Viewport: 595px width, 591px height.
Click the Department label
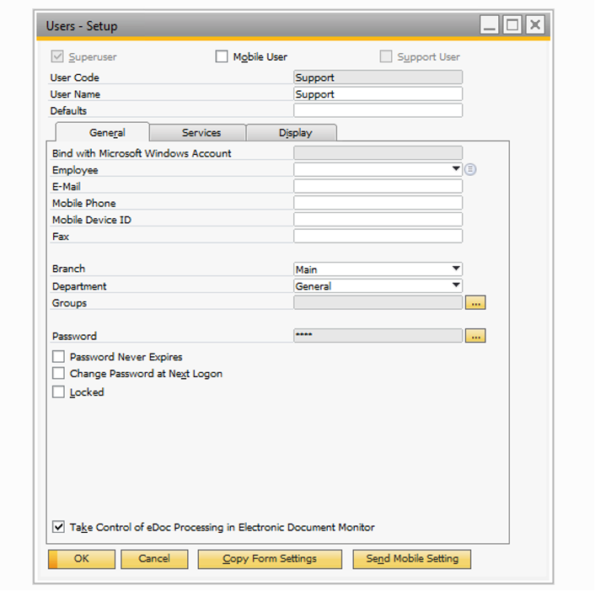79,286
